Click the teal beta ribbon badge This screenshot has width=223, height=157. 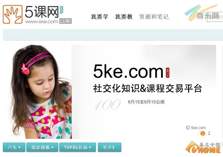click(x=61, y=10)
